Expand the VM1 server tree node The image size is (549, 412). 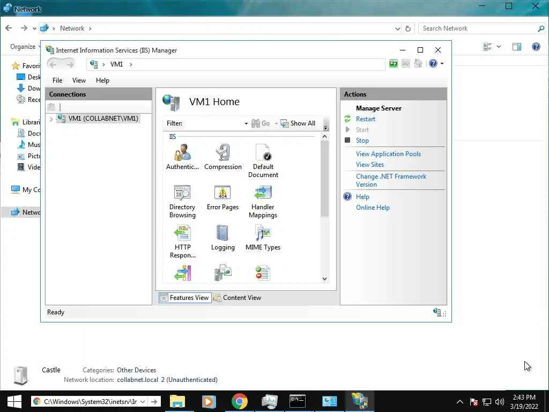[x=51, y=119]
